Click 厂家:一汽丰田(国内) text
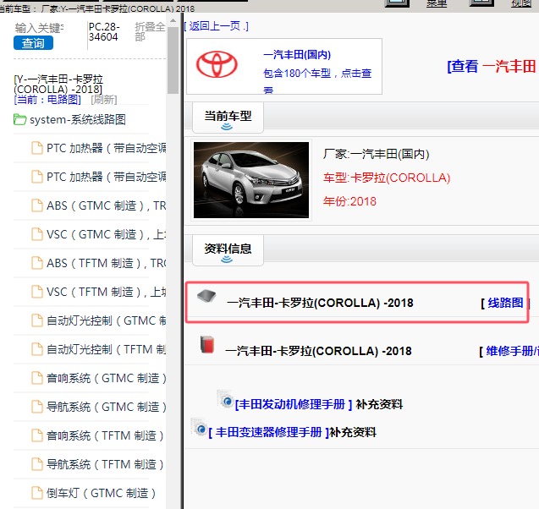The height and width of the screenshot is (509, 539). [376, 154]
